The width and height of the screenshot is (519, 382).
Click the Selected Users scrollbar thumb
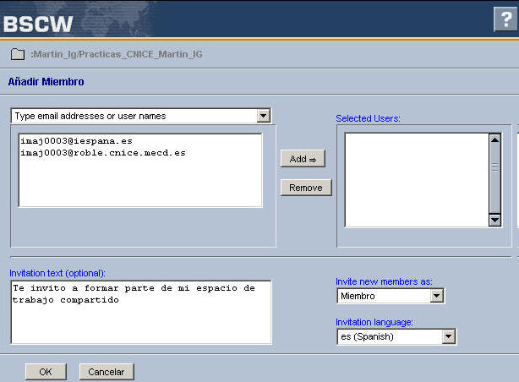[495, 166]
